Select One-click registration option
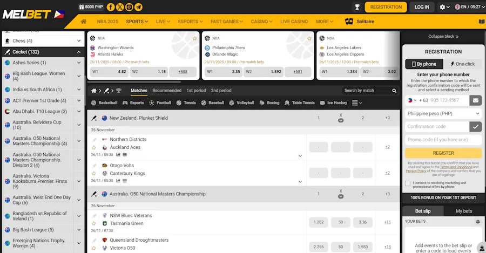The height and width of the screenshot is (253, 486). point(462,64)
